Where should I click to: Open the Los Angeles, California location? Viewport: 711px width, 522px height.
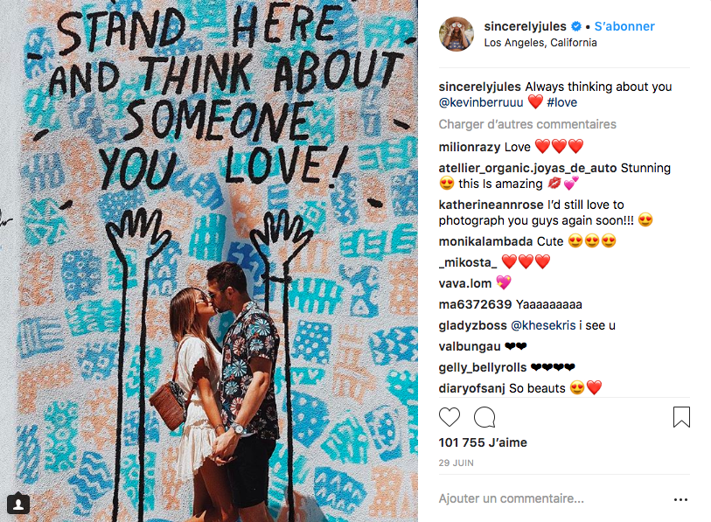point(540,43)
